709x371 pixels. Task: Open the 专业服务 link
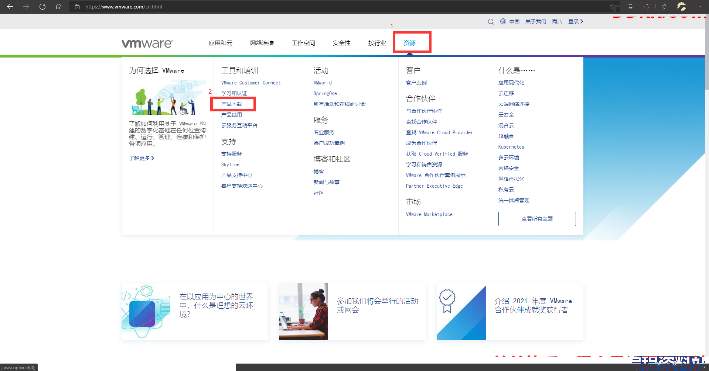324,133
